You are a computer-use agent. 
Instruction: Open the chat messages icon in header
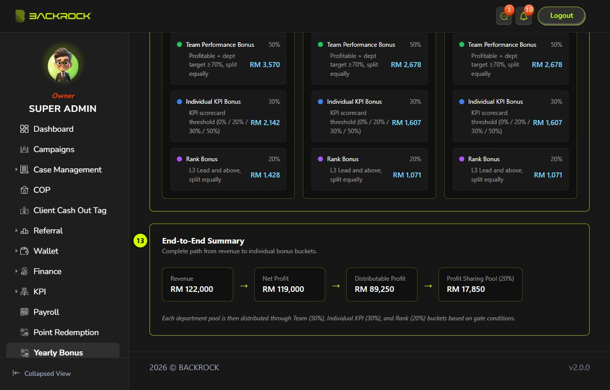[504, 16]
